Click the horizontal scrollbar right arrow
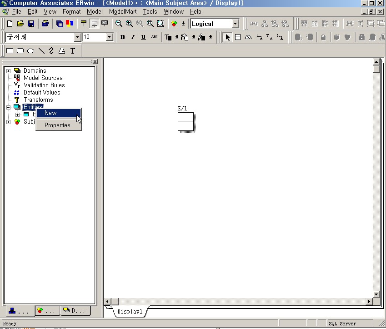This screenshot has height=329, width=386. (369, 301)
